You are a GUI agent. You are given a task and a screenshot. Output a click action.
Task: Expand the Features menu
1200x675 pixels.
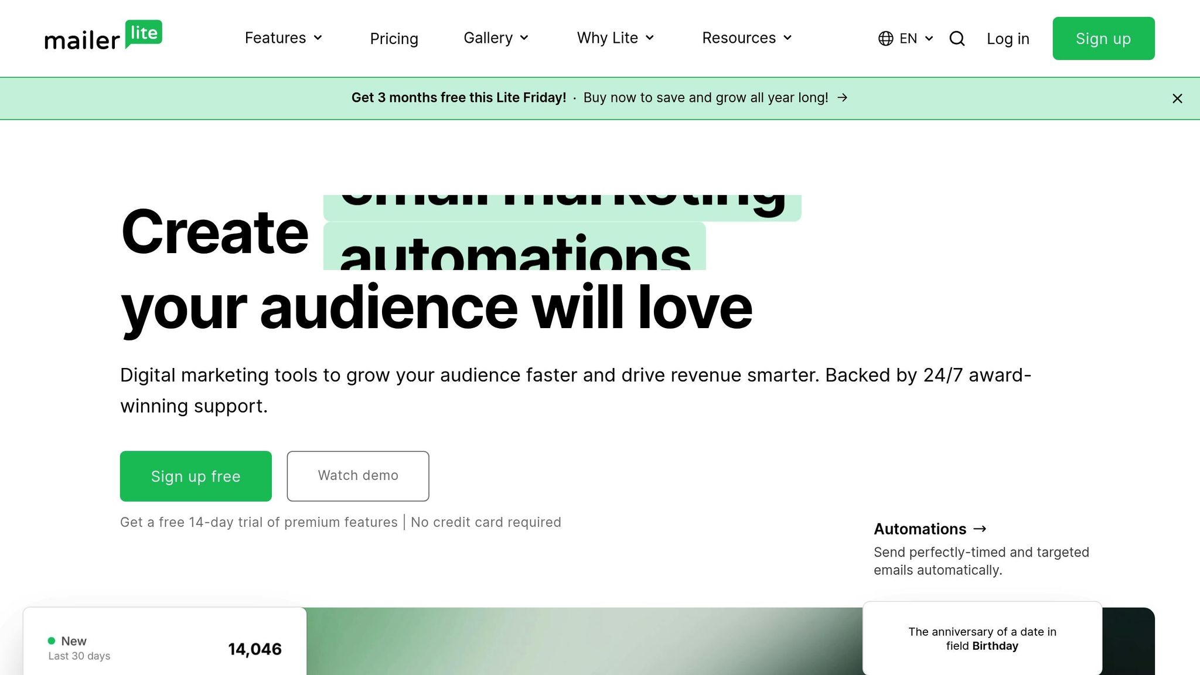click(283, 38)
